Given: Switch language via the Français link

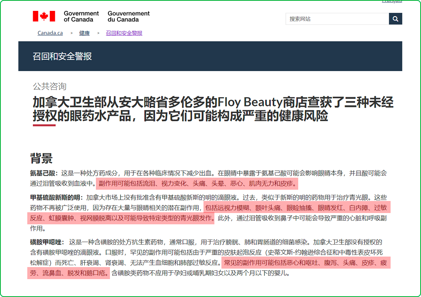Looking at the screenshot, I should pyautogui.click(x=391, y=1).
